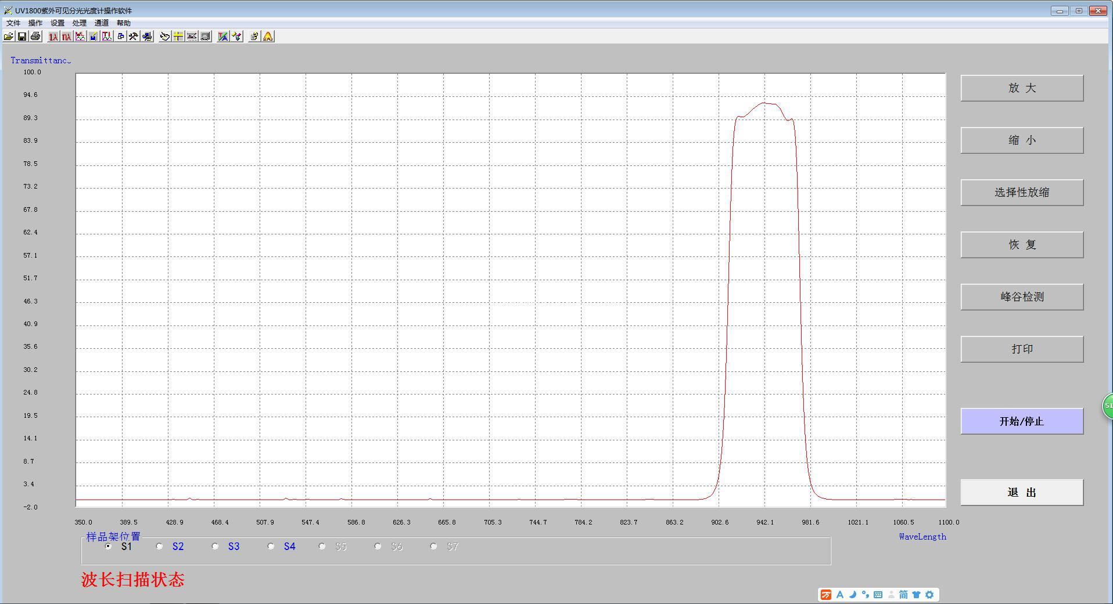Click the orange peak shape icon
This screenshot has height=604, width=1113.
(x=267, y=37)
